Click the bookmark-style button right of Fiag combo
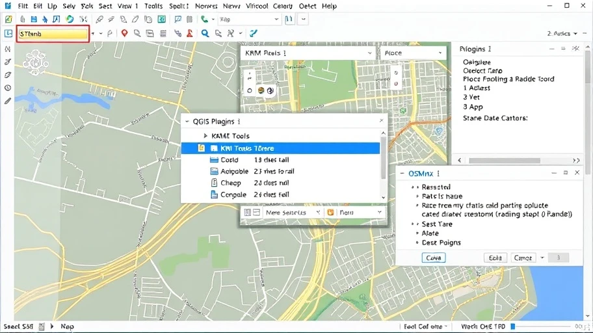593x333 pixels. pos(289,19)
